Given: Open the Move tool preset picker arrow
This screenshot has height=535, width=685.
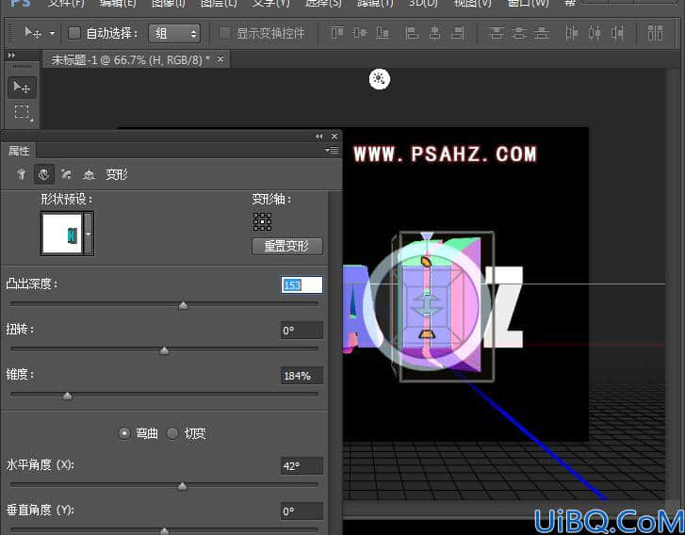Looking at the screenshot, I should [x=52, y=33].
